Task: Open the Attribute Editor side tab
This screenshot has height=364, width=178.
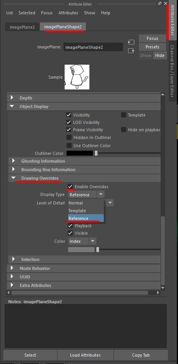Action: 172,20
